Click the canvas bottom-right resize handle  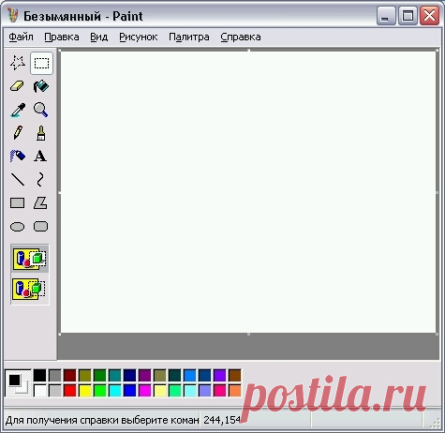pos(438,335)
